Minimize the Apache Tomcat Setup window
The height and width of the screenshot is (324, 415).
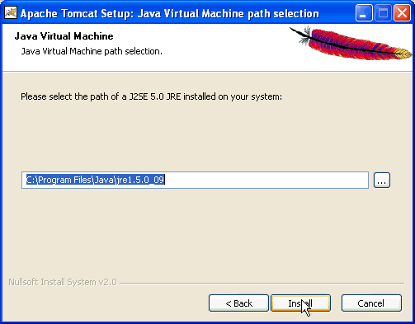tap(364, 13)
